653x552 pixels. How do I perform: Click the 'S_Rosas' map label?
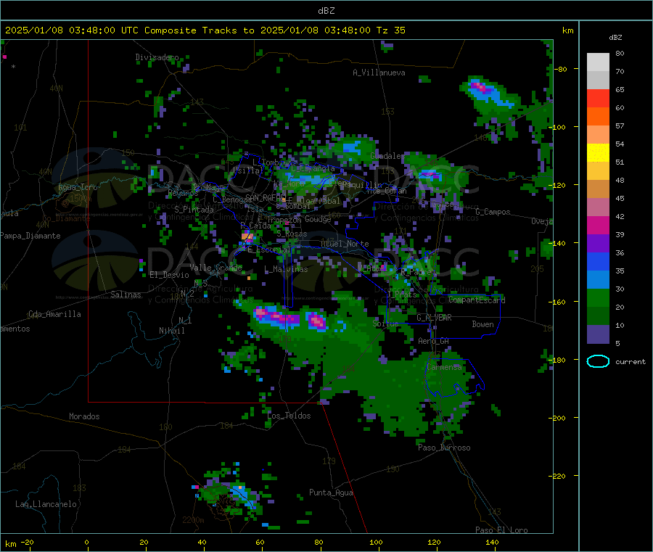292,234
